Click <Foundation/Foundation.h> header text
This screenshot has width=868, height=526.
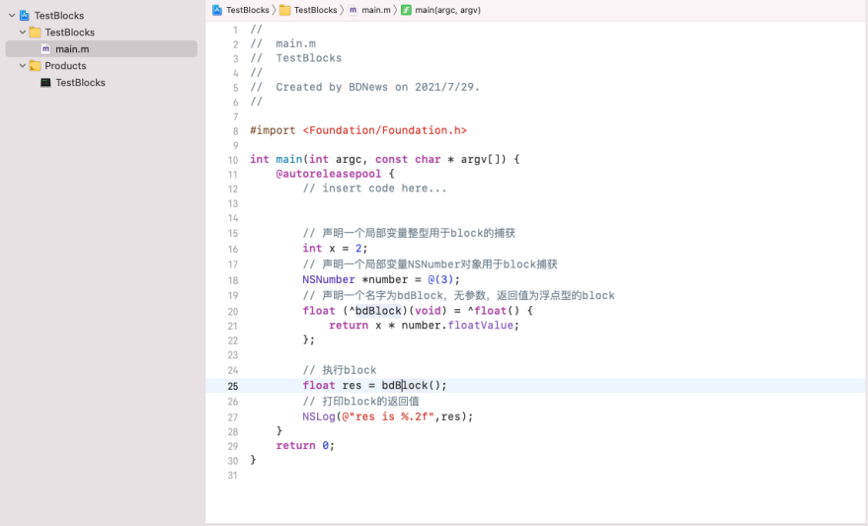[x=385, y=130]
